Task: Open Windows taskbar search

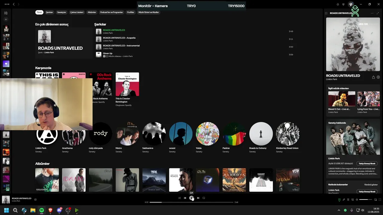Action: click(x=15, y=210)
